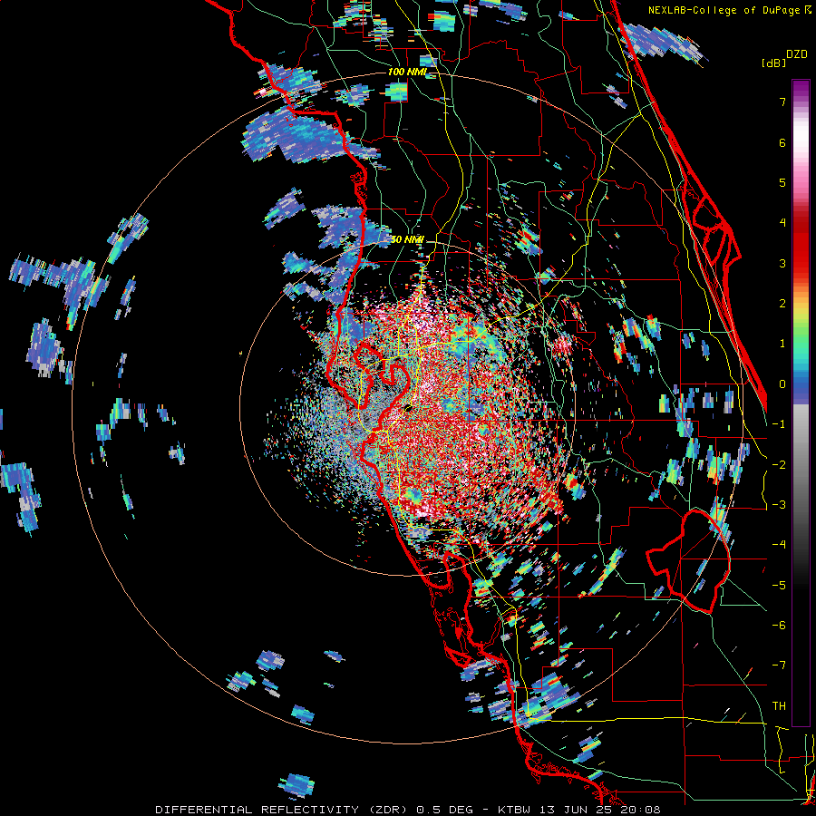Select the -7 value on the scale

[779, 665]
